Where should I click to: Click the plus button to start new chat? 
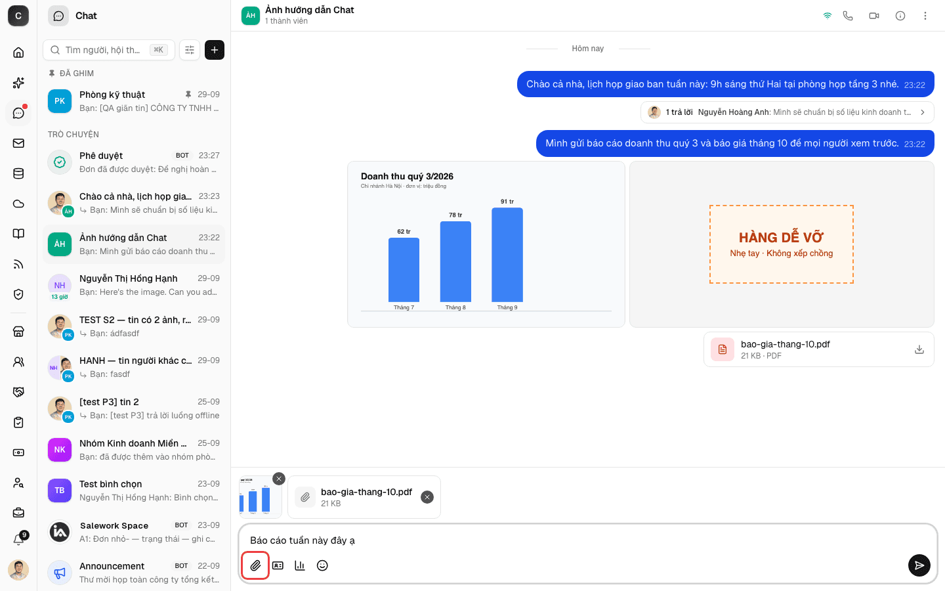(x=215, y=50)
